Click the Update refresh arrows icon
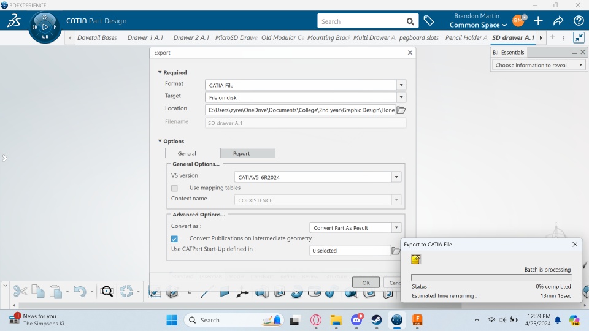This screenshot has height=331, width=589. pos(126,291)
